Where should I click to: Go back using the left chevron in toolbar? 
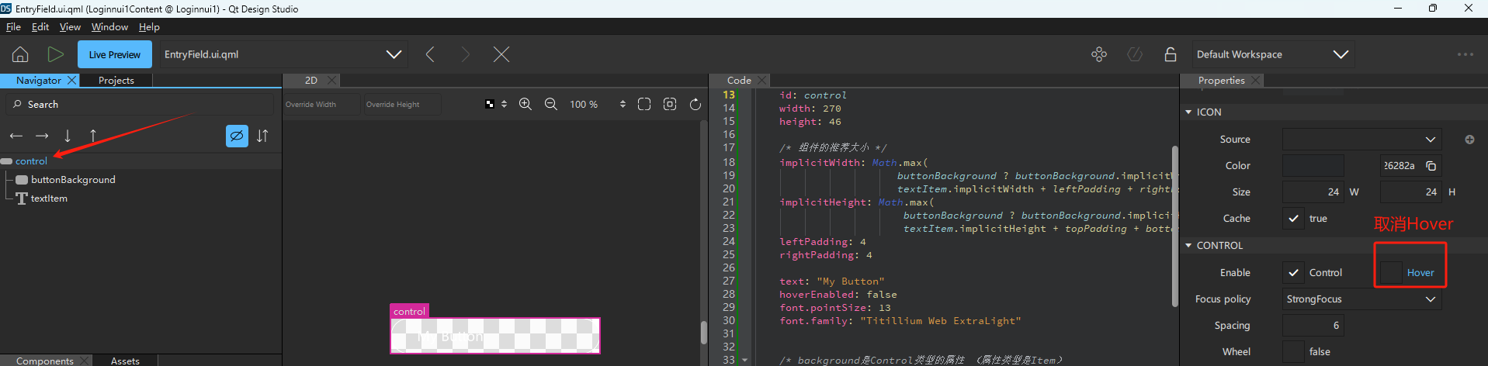pos(430,54)
